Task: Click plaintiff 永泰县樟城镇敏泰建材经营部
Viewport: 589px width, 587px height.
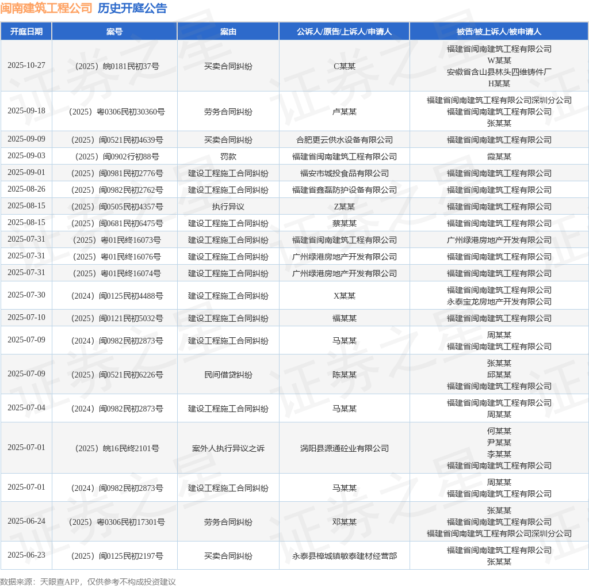Action: click(344, 556)
